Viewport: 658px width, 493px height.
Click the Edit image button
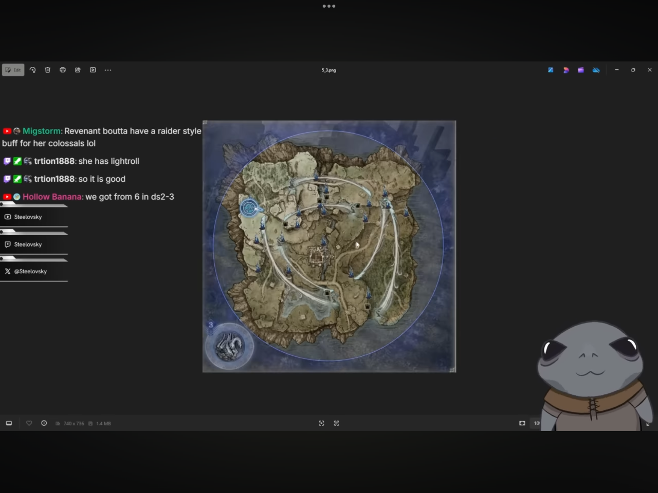[13, 70]
